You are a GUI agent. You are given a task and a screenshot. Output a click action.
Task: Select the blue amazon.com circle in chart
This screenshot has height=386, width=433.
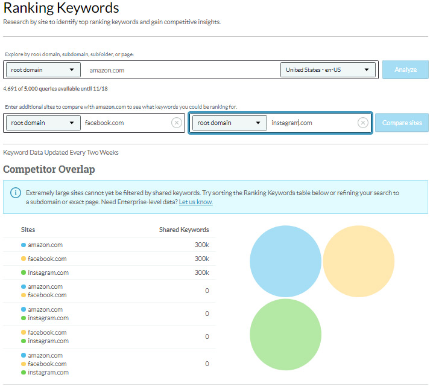point(285,261)
